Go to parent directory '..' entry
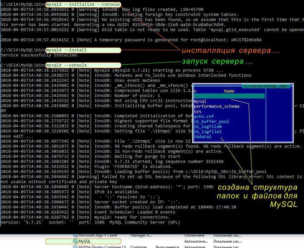Screen dimensions: 304x248 [196, 96]
